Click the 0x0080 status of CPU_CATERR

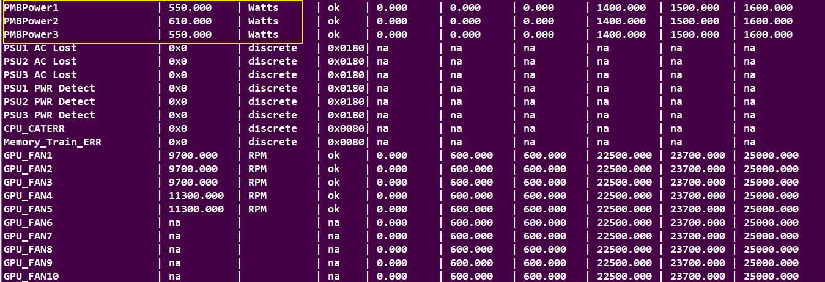tap(346, 129)
